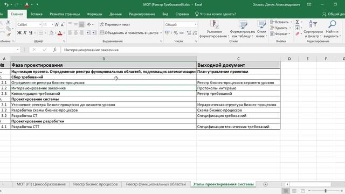The width and height of the screenshot is (345, 194).
Task: Open the text orientation tool
Action: click(89, 24)
